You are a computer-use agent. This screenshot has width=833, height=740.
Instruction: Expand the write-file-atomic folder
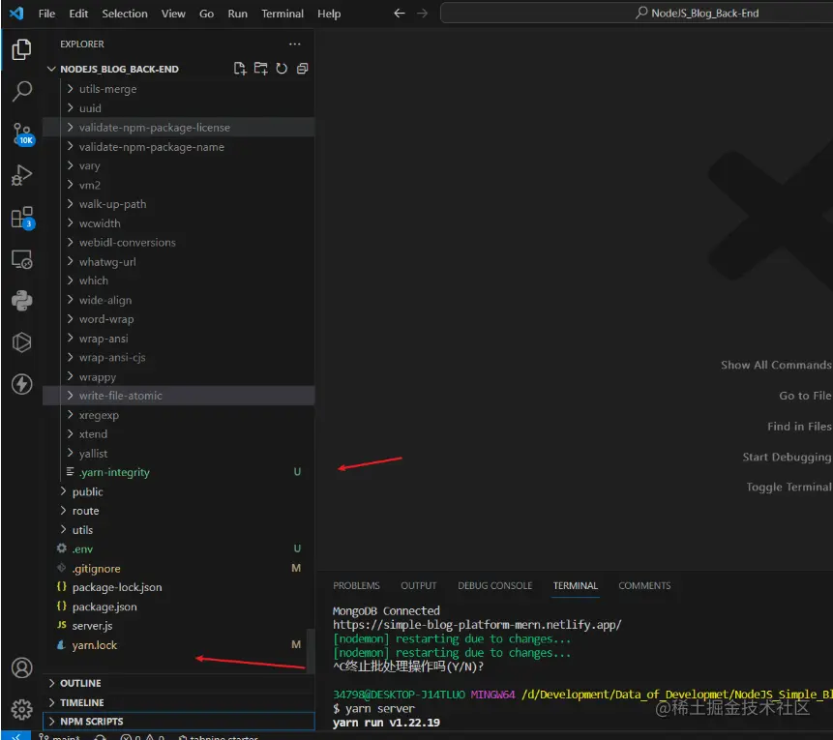(x=179, y=396)
